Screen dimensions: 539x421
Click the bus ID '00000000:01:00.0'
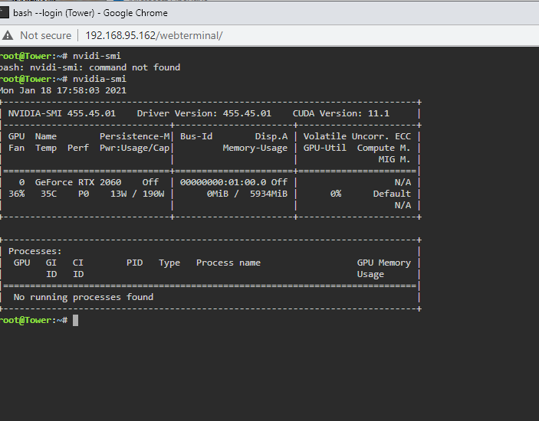(223, 182)
